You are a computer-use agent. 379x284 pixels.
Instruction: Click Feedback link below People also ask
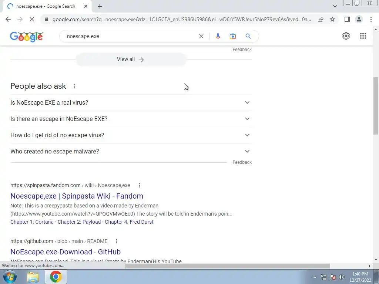coord(242,162)
